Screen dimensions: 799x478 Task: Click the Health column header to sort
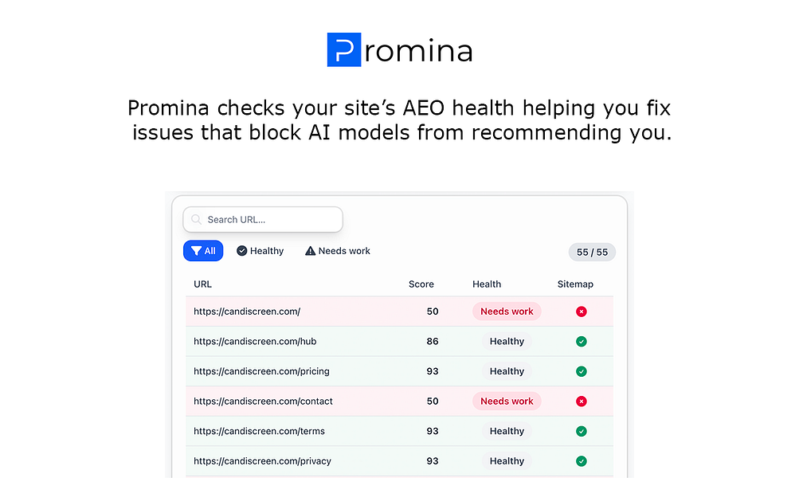[x=486, y=284]
